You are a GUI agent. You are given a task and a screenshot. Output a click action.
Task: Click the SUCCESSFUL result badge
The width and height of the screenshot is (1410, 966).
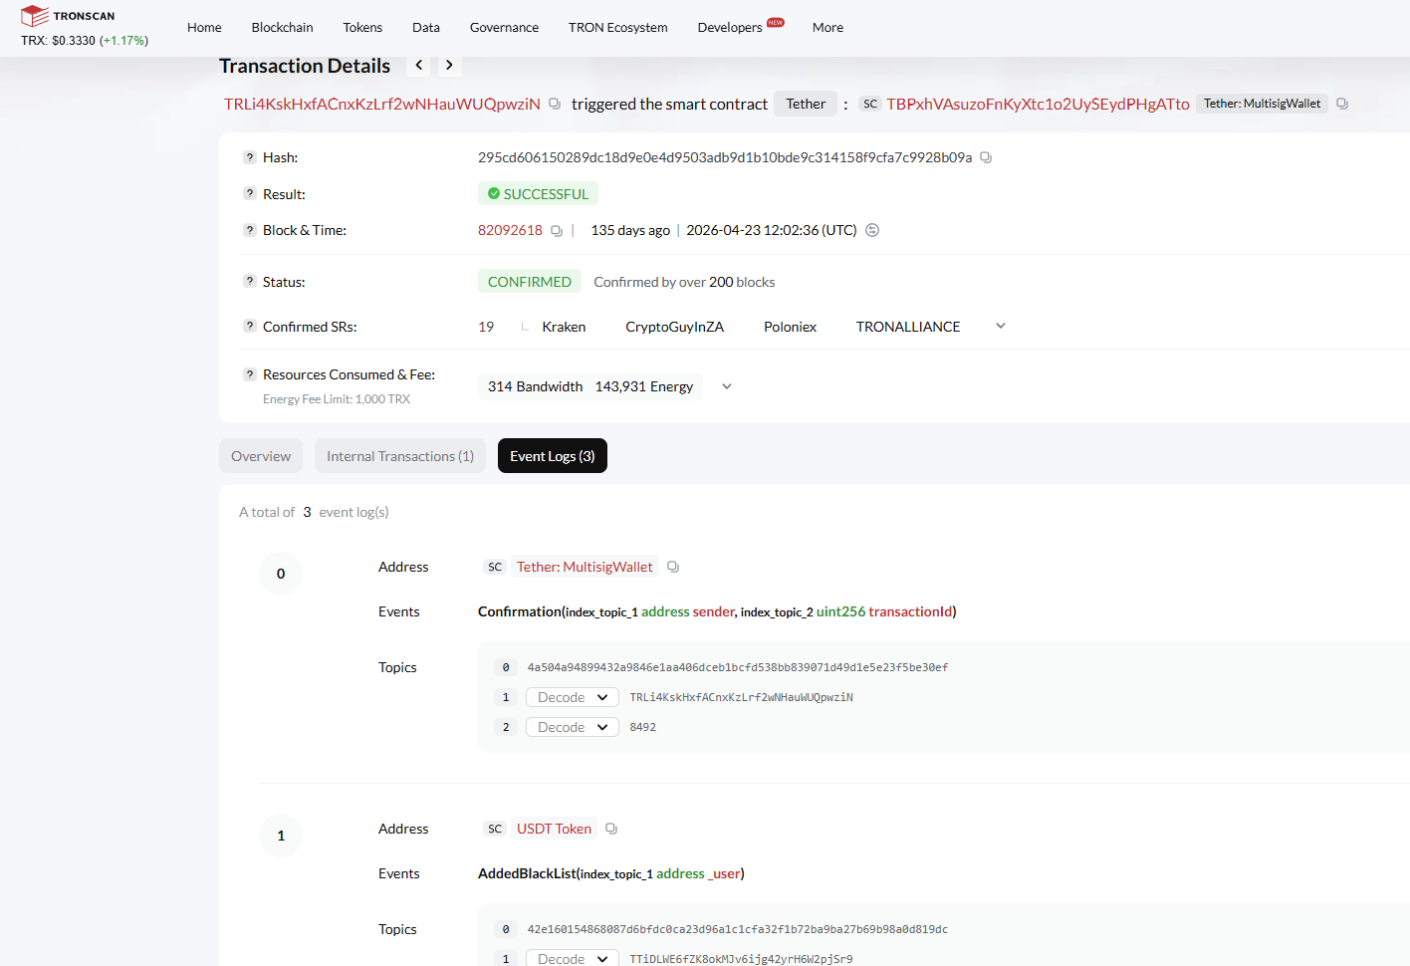[538, 194]
